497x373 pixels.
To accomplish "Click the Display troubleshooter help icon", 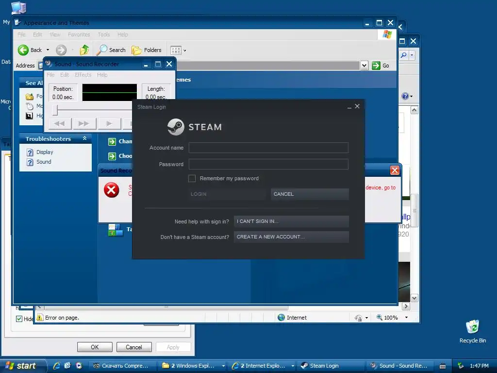I will point(30,152).
